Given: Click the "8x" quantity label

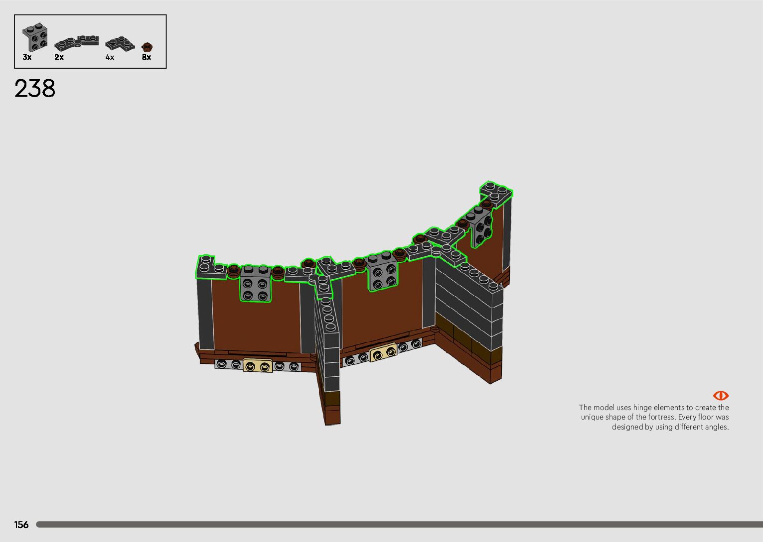Looking at the screenshot, I should 147,58.
